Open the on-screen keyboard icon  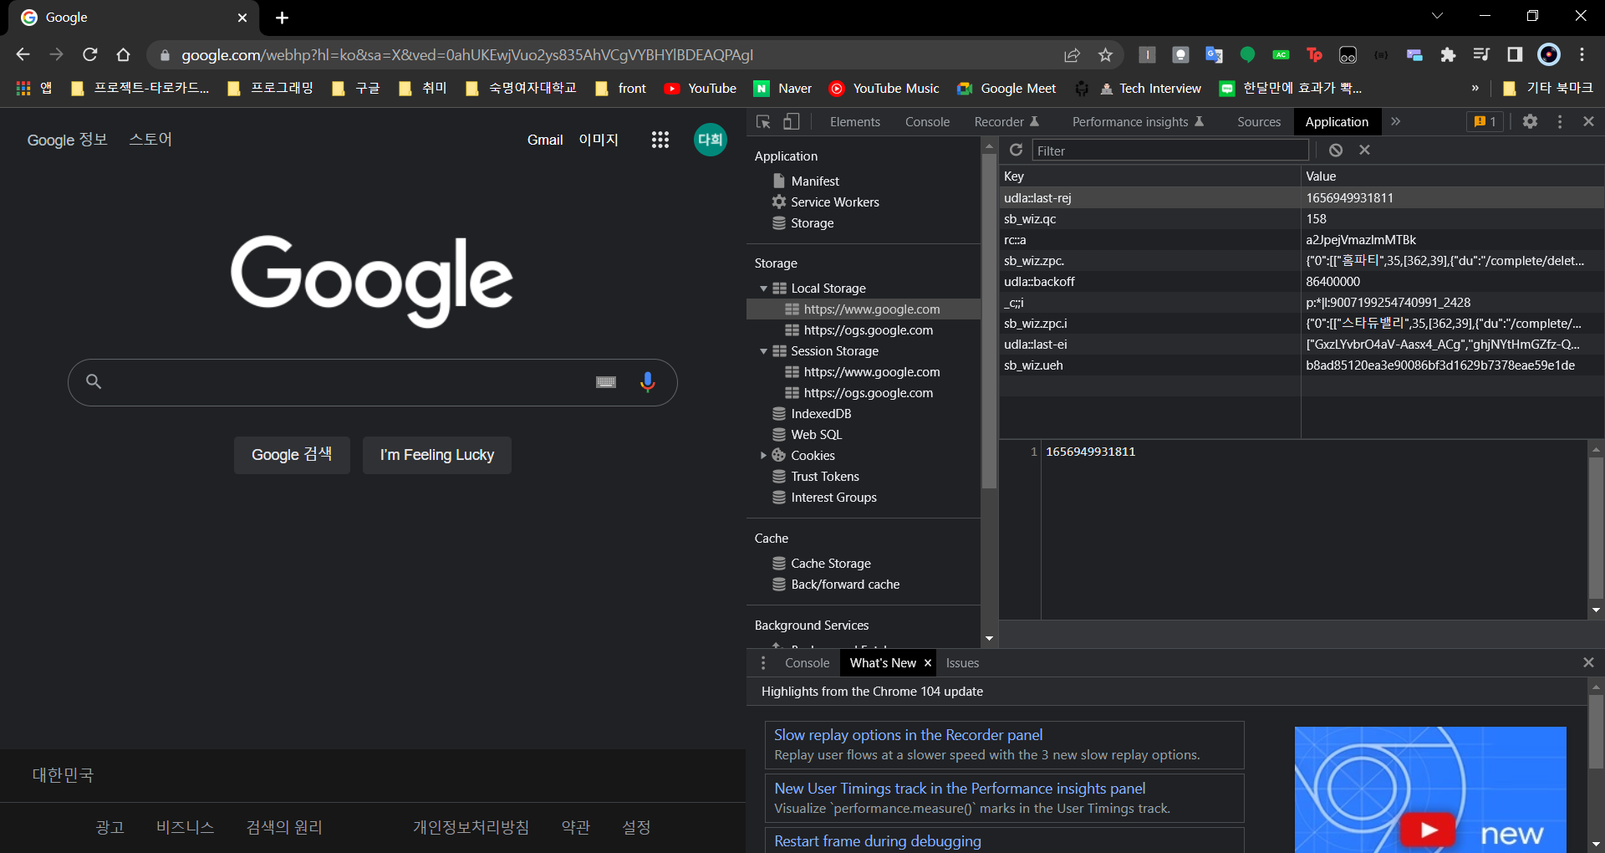click(606, 382)
